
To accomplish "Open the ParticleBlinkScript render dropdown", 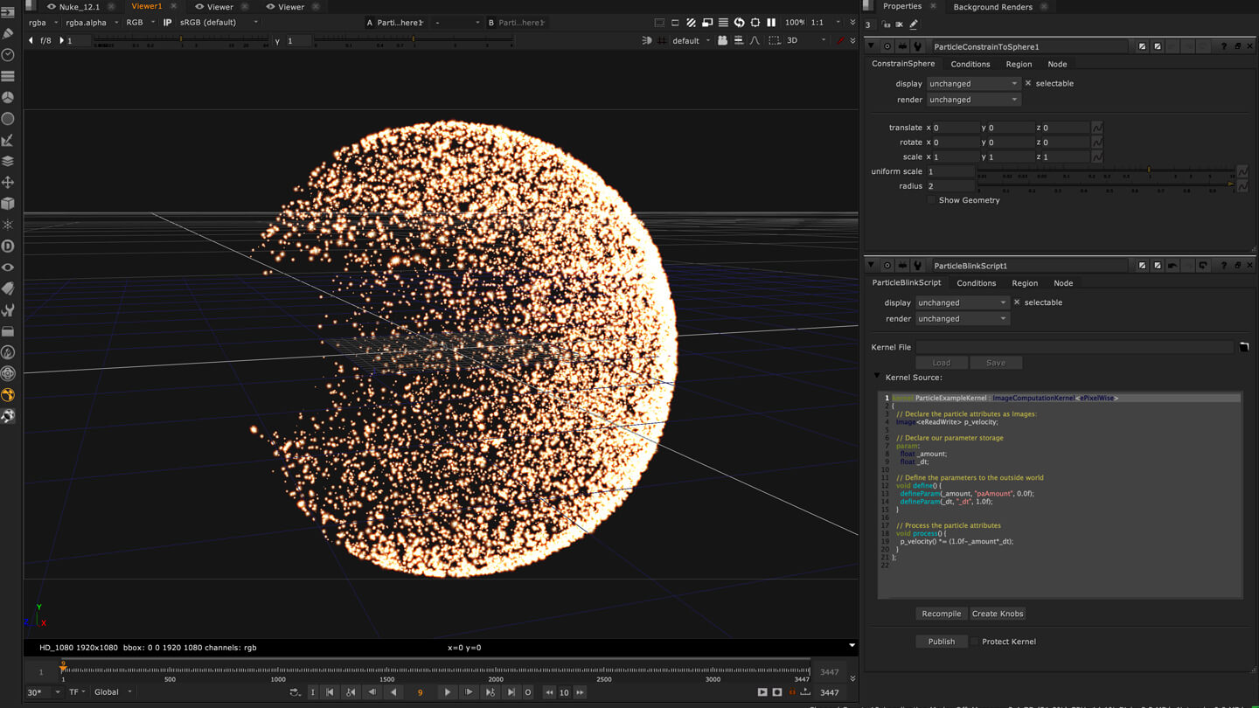I will click(961, 319).
